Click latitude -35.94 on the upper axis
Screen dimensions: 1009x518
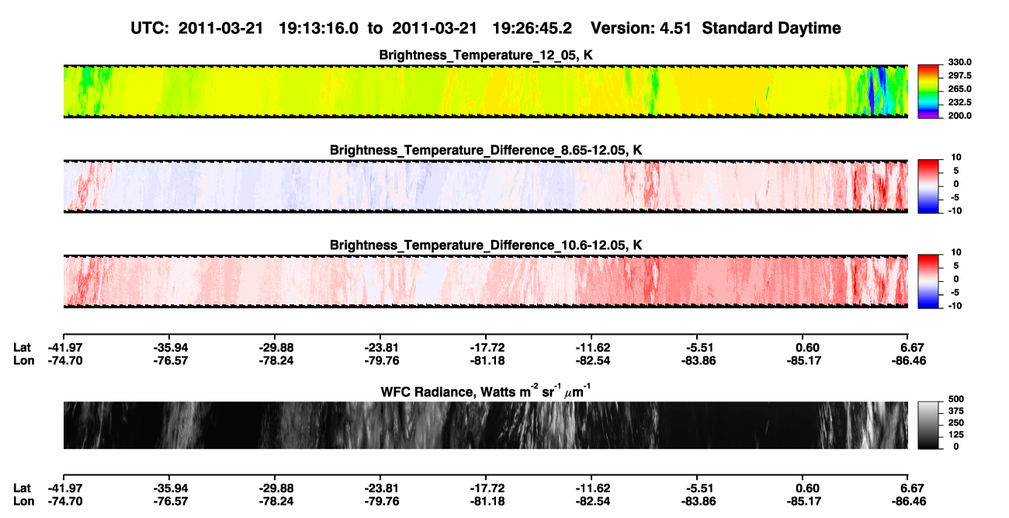[x=171, y=347]
